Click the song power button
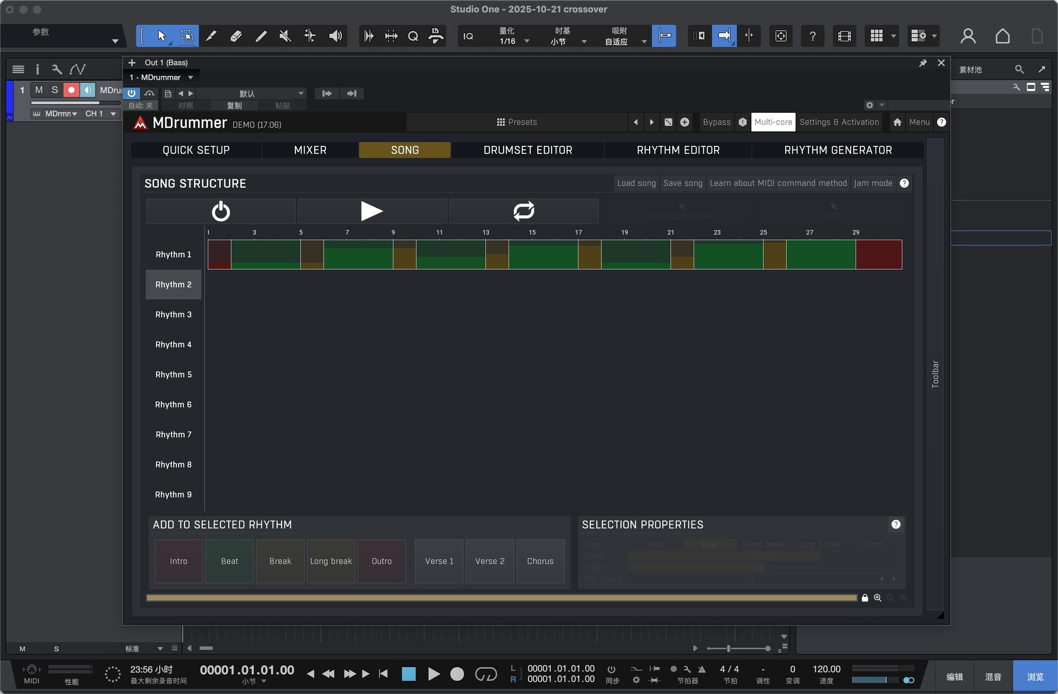 (220, 211)
